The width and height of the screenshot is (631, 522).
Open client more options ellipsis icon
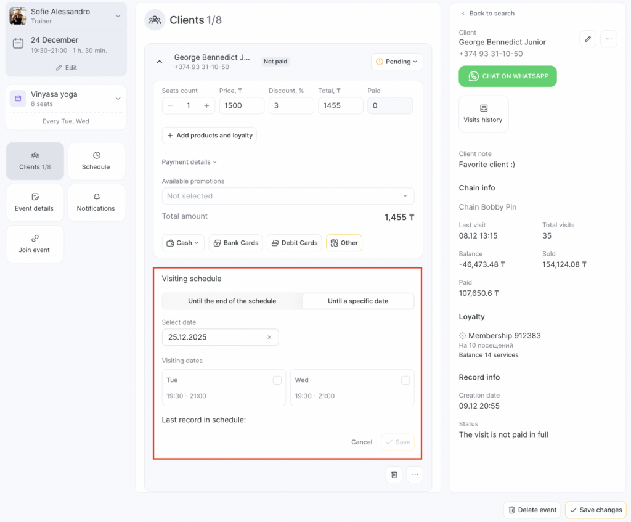tap(608, 39)
